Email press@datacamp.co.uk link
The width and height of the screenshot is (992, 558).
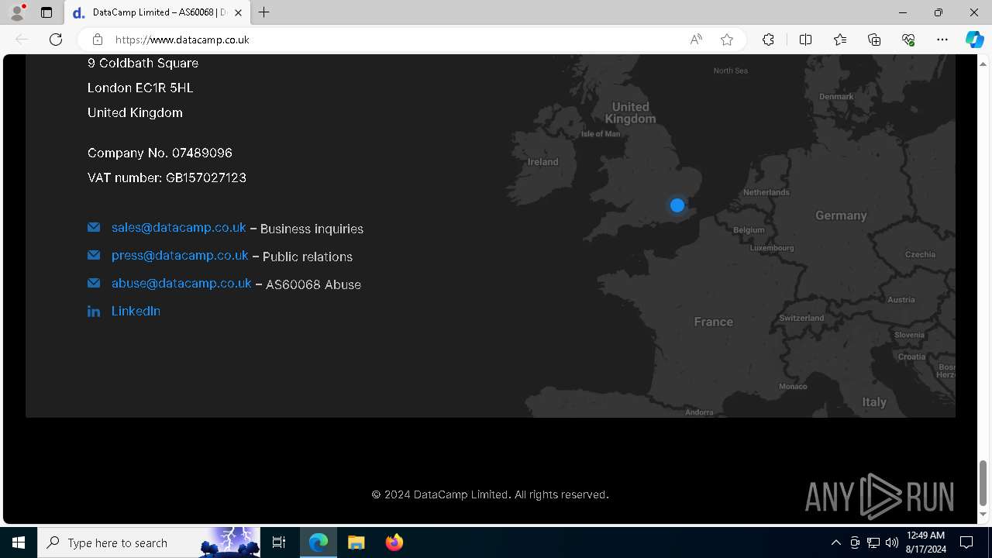click(x=180, y=256)
